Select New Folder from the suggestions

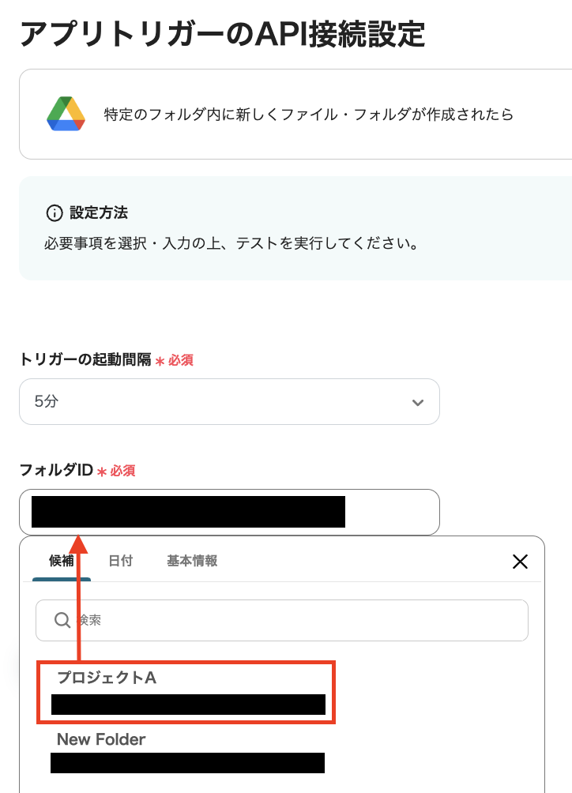100,739
